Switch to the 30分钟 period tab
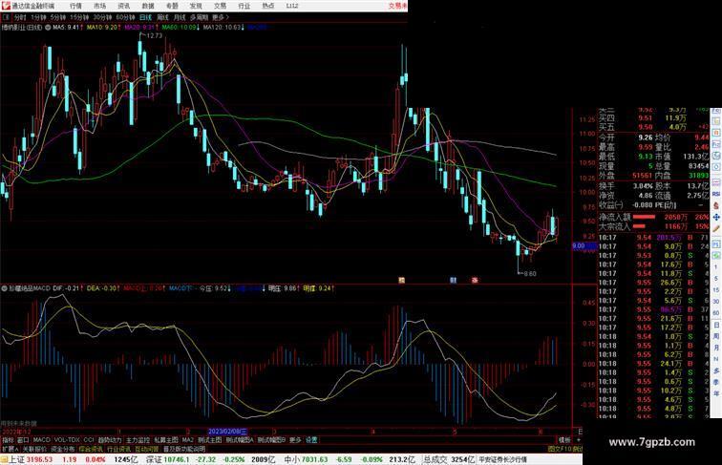Screen dimensions: 722x465 click(102, 17)
